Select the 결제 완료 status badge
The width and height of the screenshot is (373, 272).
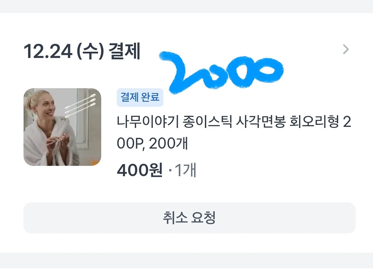point(140,97)
